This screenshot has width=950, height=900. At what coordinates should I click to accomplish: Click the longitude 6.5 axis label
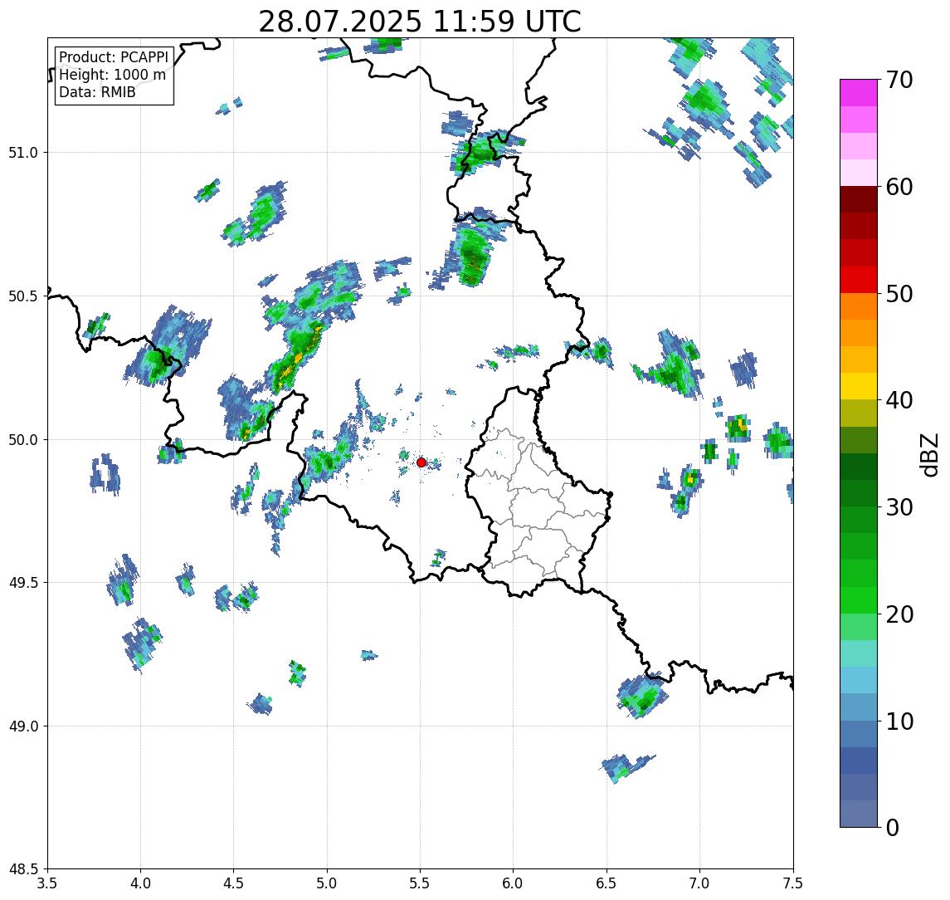(x=607, y=883)
